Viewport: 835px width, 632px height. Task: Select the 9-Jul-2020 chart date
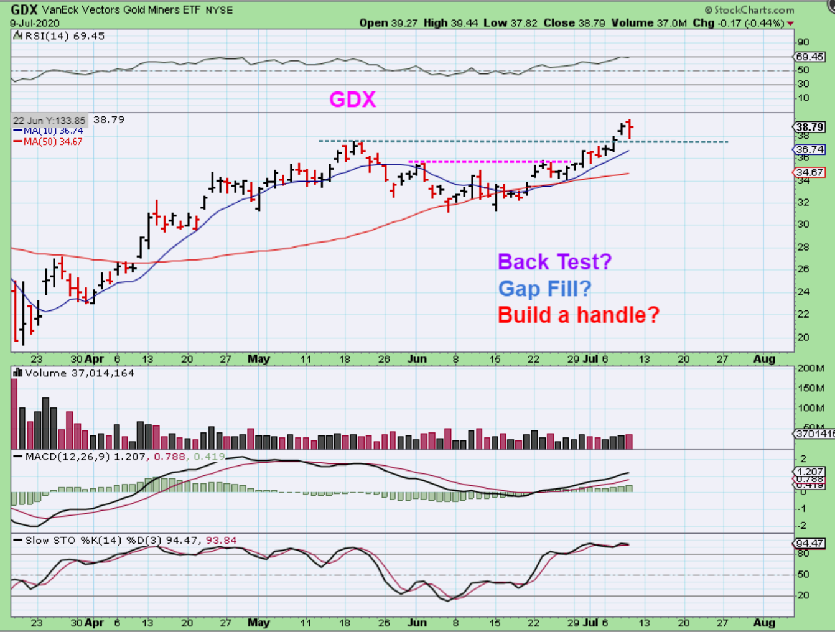(35, 23)
